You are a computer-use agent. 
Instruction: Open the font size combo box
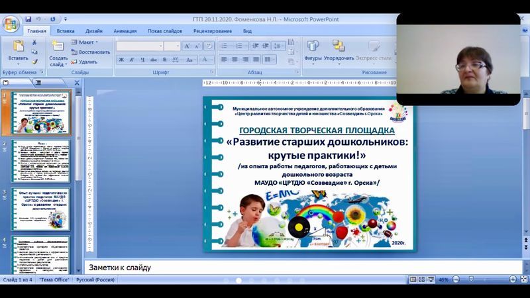pos(172,46)
